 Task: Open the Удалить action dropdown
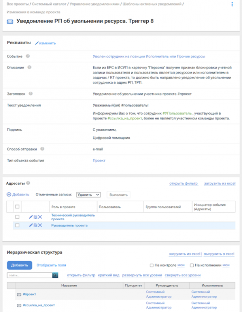pos(88,195)
